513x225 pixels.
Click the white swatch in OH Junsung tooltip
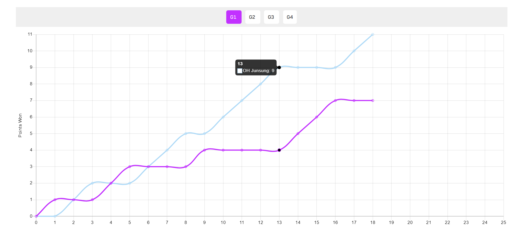point(240,71)
